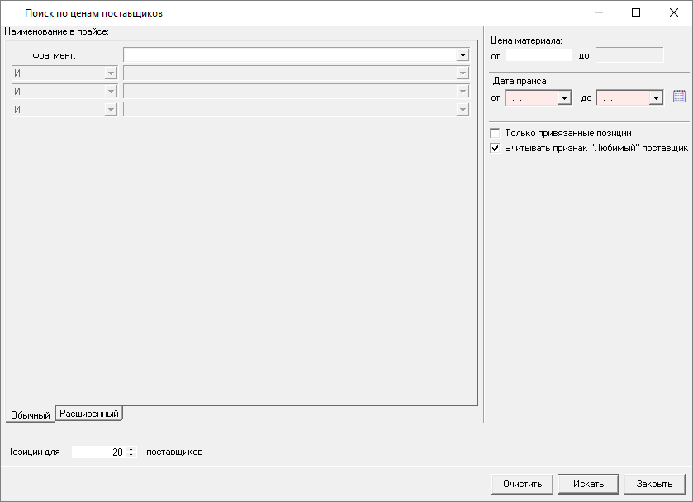Click the positions count field showing 20

[99, 452]
